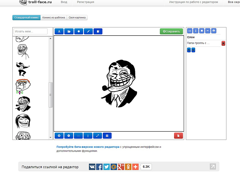Pick the wide-eyed troll thumbnail at list bottom
The height and width of the screenshot is (175, 240).
click(23, 136)
